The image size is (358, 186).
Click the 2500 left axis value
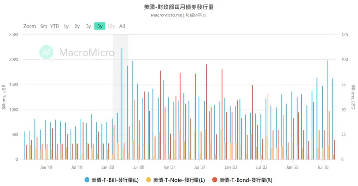coord(14,35)
